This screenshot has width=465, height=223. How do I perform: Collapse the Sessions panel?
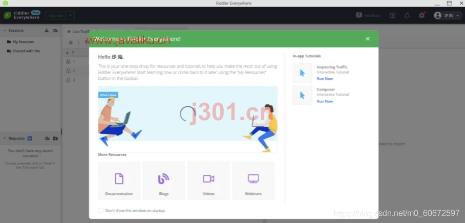pos(5,31)
